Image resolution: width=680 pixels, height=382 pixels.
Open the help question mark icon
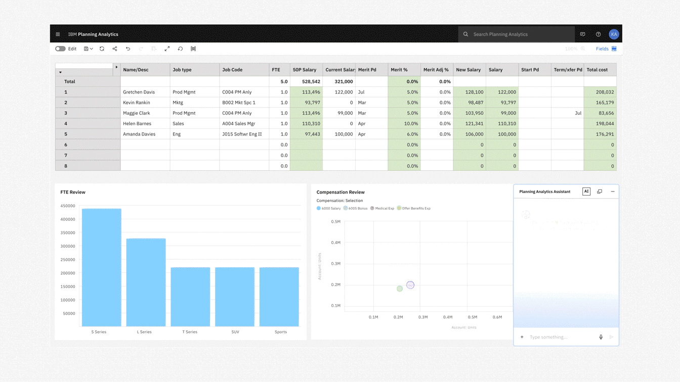(x=598, y=34)
